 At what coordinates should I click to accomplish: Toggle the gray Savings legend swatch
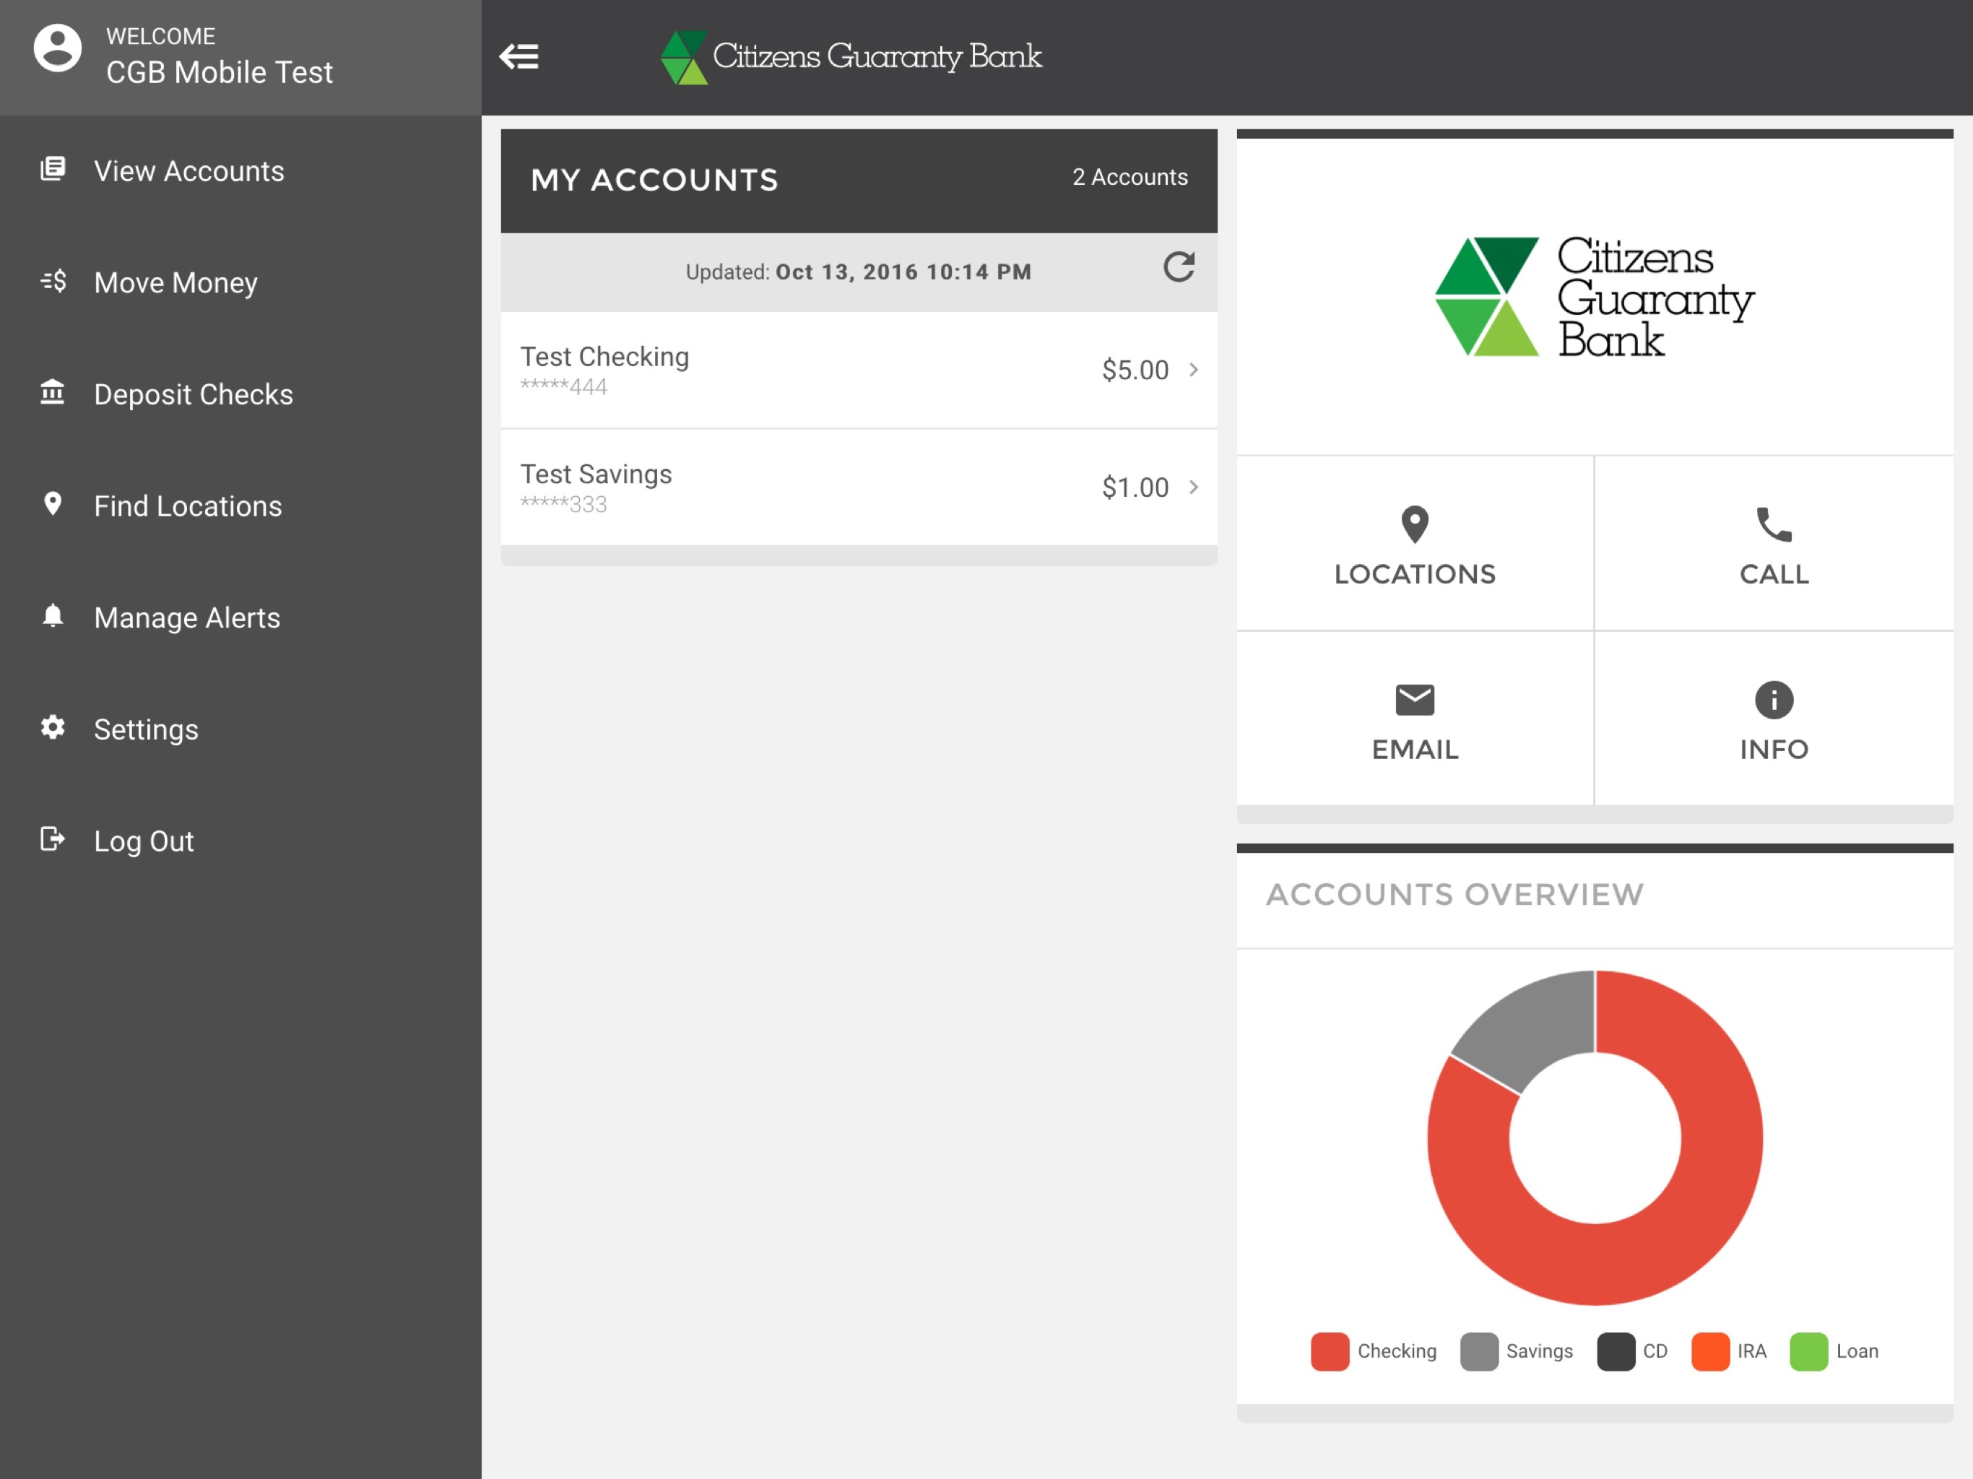(x=1479, y=1351)
